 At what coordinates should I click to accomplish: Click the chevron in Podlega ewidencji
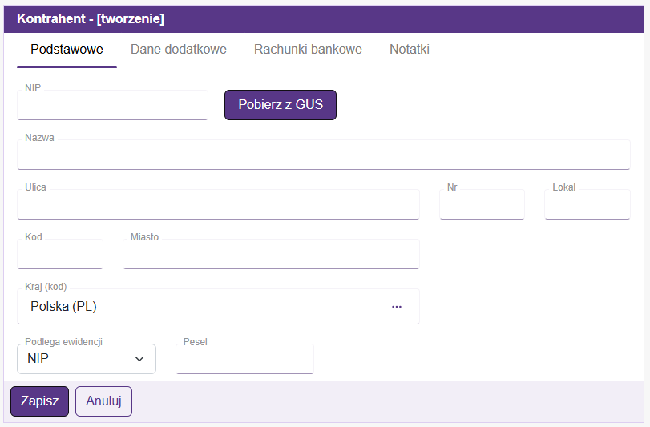coord(139,359)
